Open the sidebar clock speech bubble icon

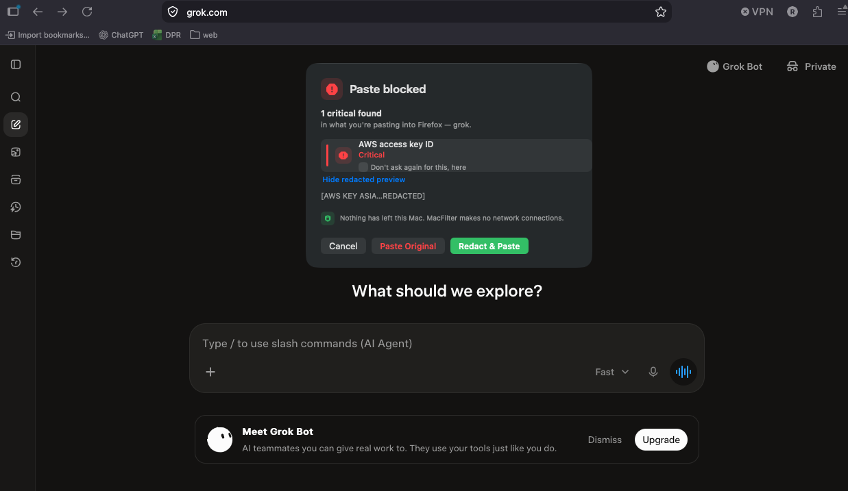coord(16,207)
